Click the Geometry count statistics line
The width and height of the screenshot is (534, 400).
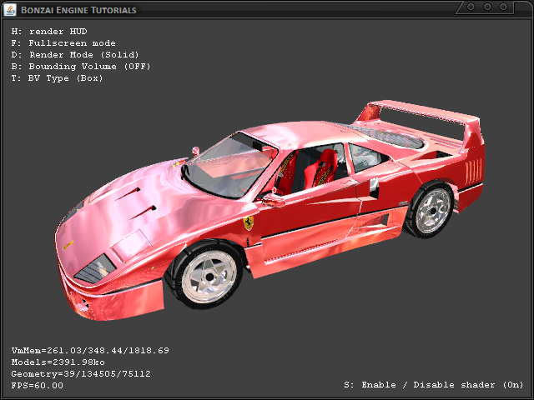point(81,373)
